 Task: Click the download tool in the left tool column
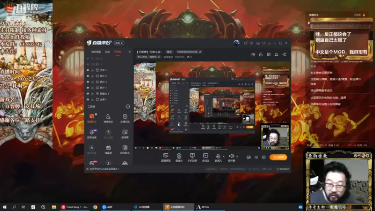coord(91,149)
